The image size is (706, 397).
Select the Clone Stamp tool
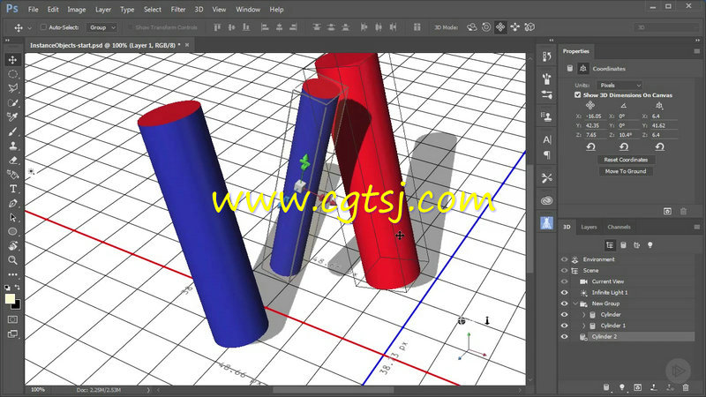(12, 146)
